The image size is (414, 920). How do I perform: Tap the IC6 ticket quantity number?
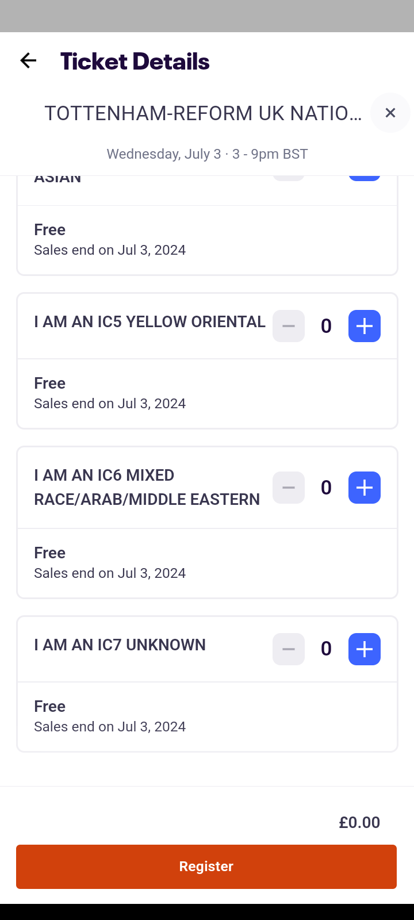pos(326,488)
